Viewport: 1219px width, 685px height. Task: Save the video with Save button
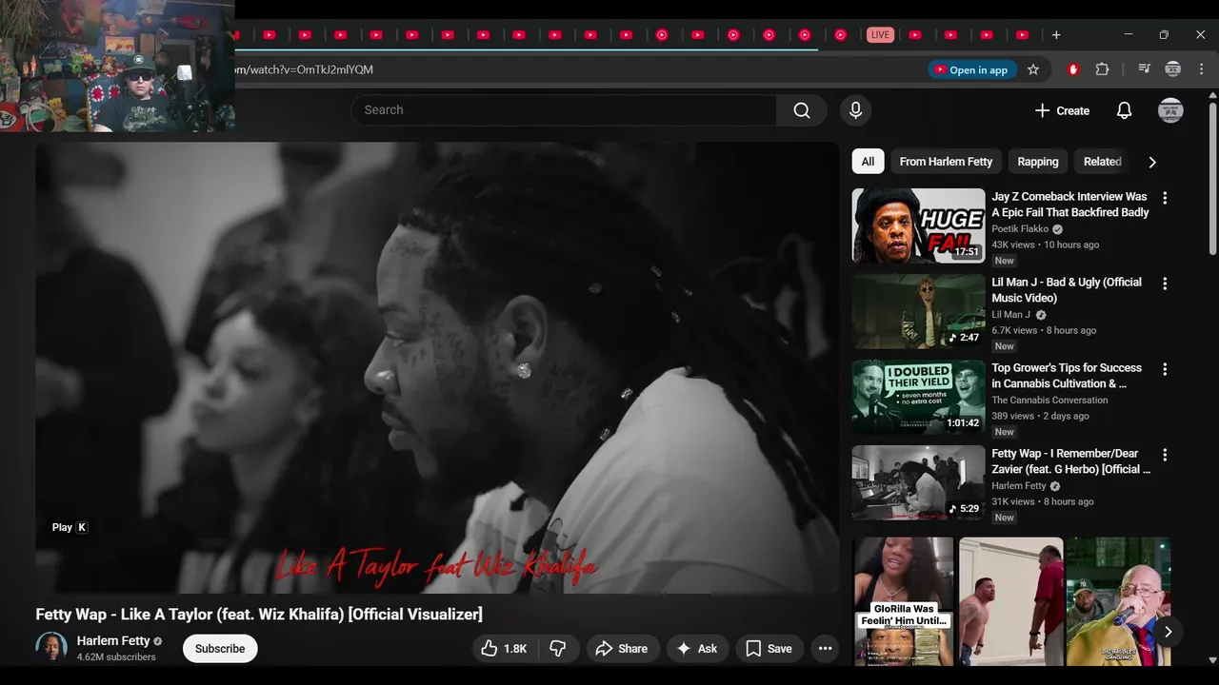click(x=769, y=649)
